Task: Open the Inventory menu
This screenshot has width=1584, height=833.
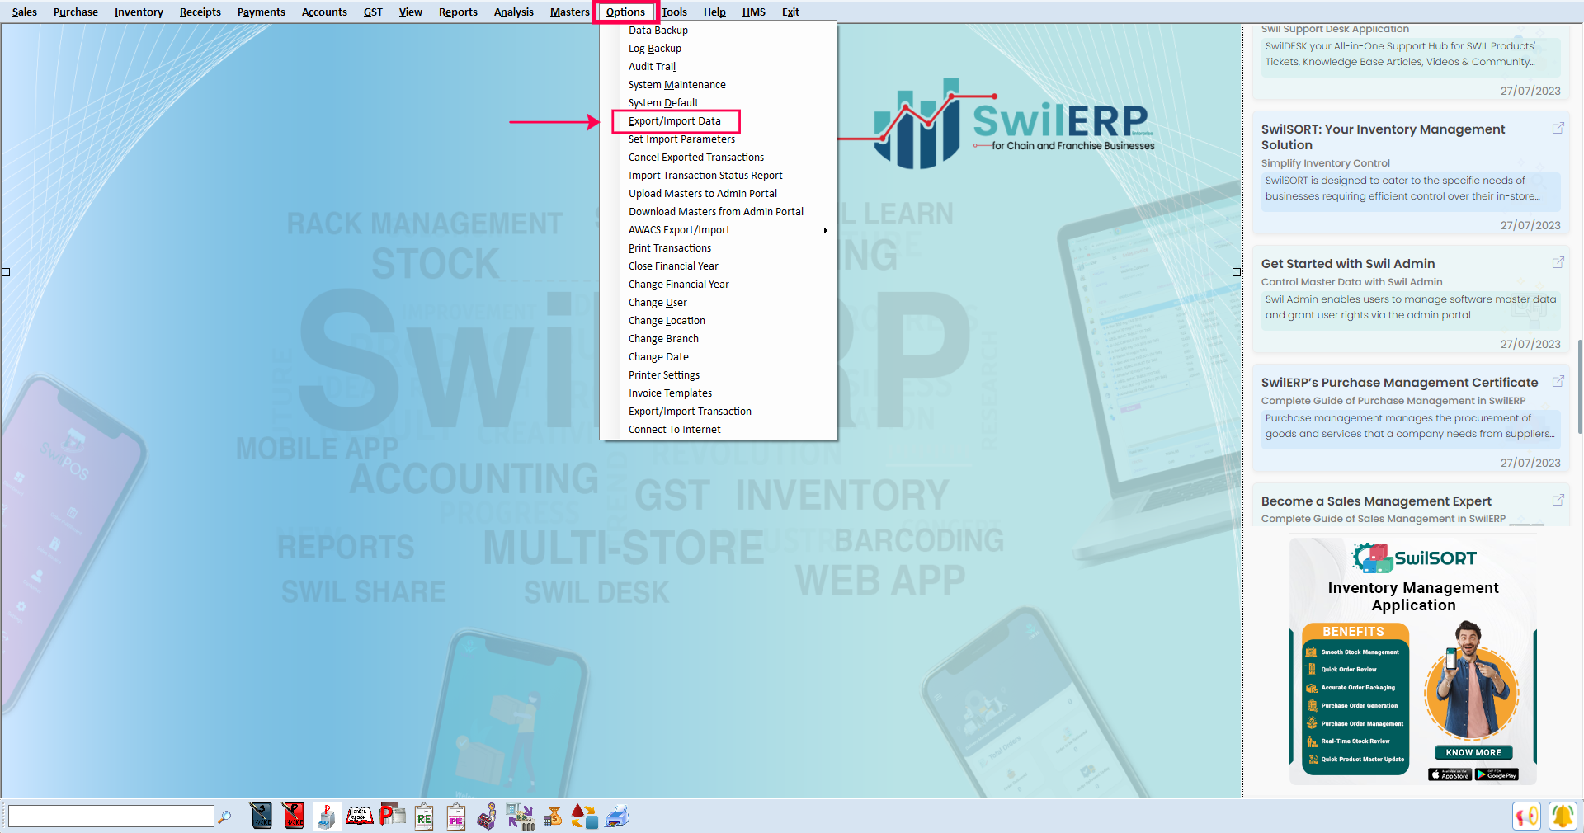Action: pyautogui.click(x=139, y=12)
